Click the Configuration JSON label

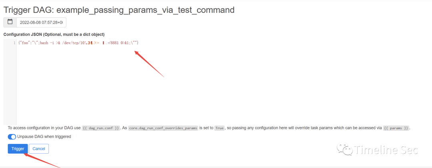pos(54,34)
